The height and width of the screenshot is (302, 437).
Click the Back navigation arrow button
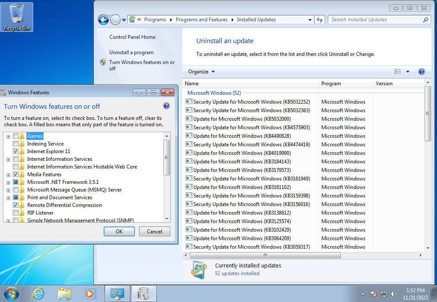[103, 20]
